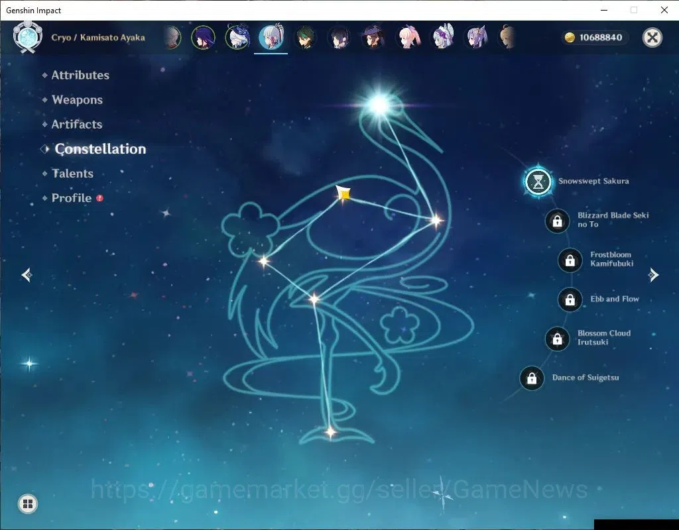This screenshot has height=530, width=679.
Task: Click the star node at crane's foot
Action: pos(330,432)
